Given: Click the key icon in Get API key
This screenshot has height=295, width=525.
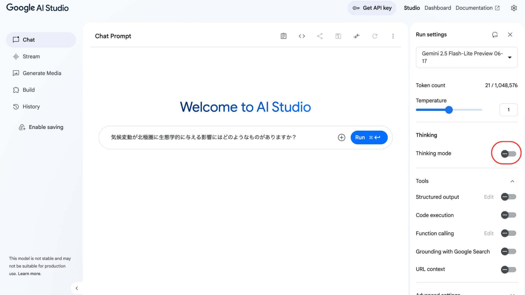Looking at the screenshot, I should [x=356, y=8].
